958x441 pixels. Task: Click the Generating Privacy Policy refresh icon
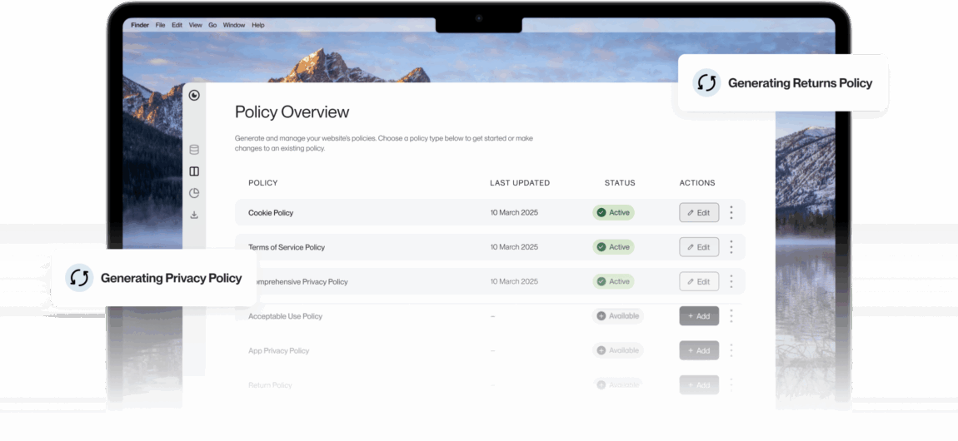click(x=79, y=278)
